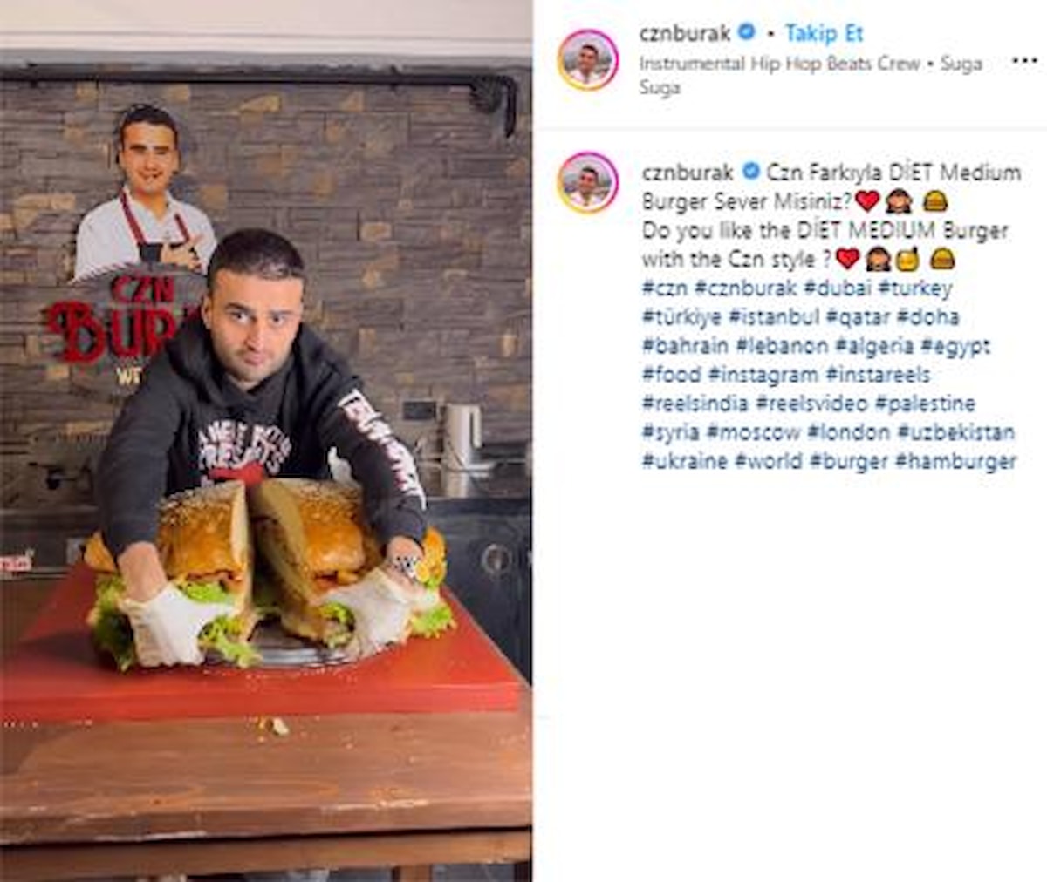The height and width of the screenshot is (882, 1047).
Task: Open the #instareels hashtag
Action: pos(878,375)
